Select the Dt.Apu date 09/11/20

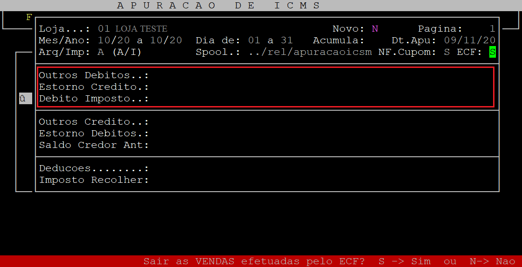(x=470, y=40)
